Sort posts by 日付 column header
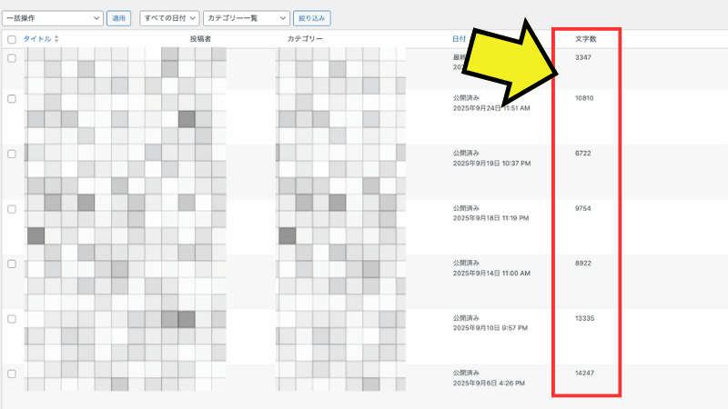 [459, 40]
